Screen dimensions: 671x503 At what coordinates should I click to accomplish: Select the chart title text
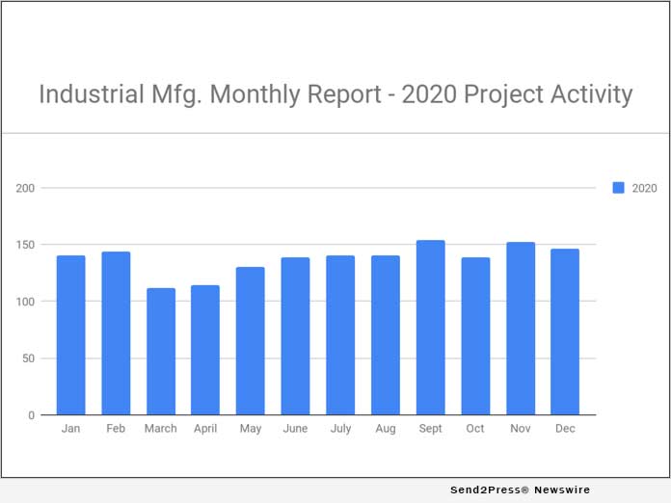[x=335, y=94]
